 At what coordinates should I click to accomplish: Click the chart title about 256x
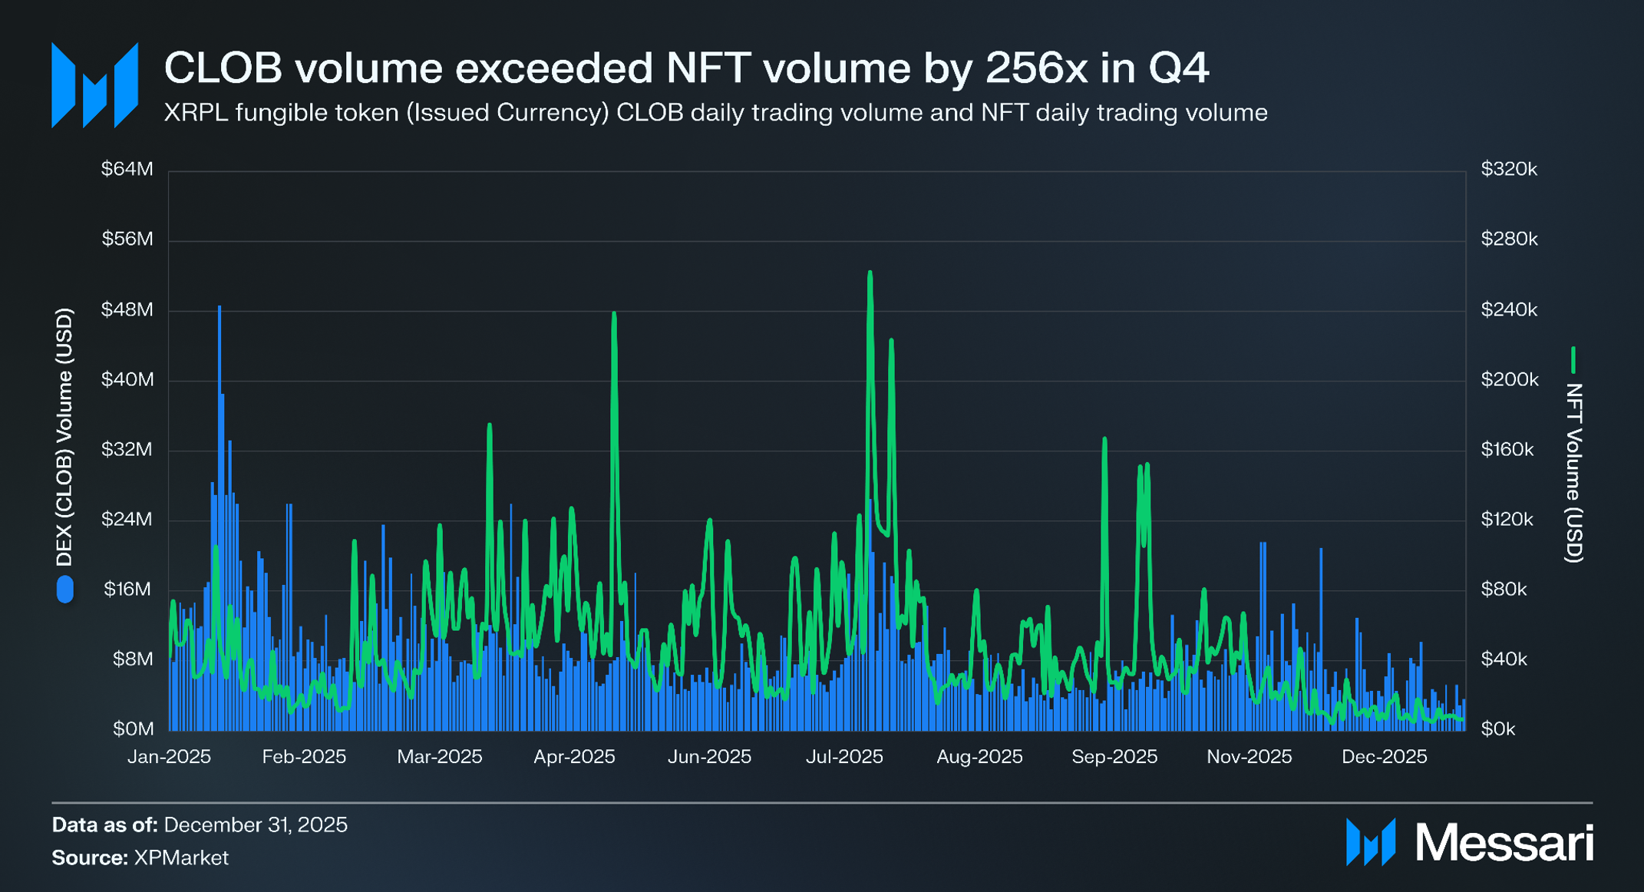click(686, 68)
